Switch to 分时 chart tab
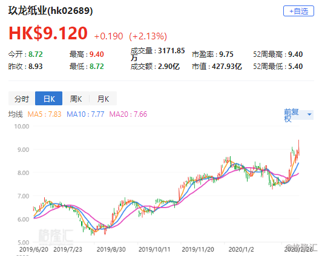Image resolution: width=322 pixels, height=256 pixels. tap(22, 99)
